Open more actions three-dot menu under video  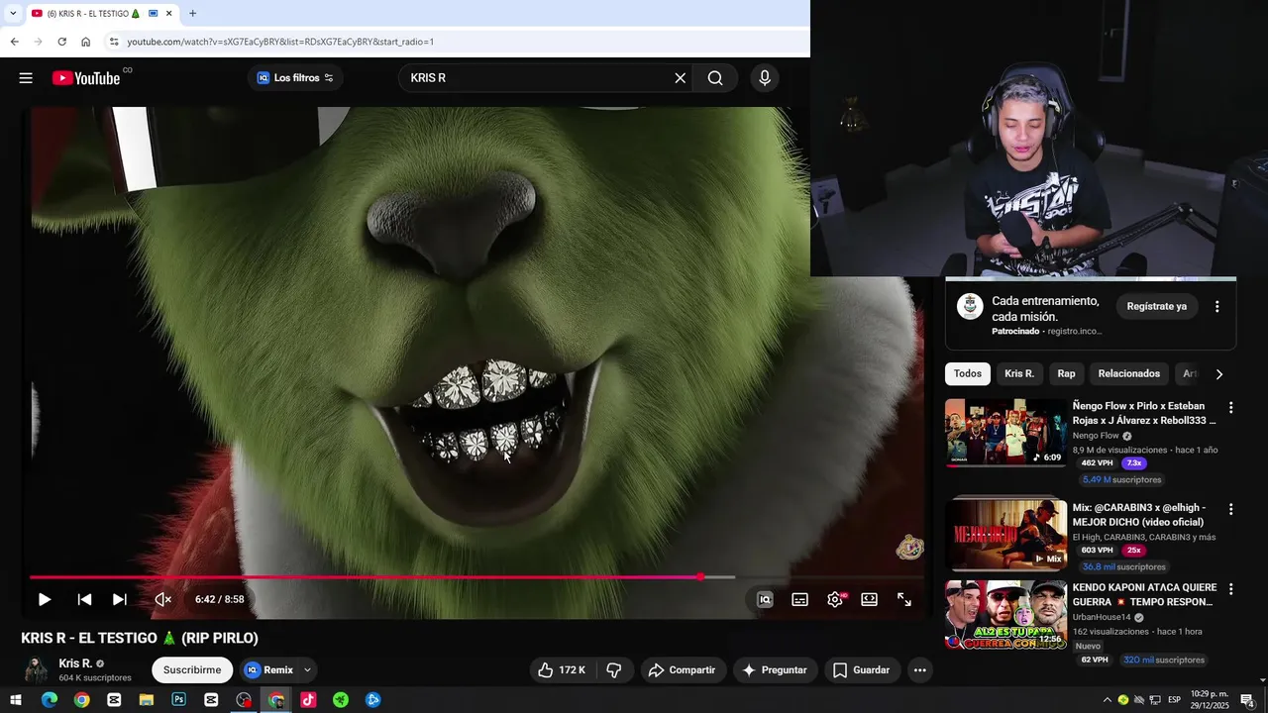point(919,670)
